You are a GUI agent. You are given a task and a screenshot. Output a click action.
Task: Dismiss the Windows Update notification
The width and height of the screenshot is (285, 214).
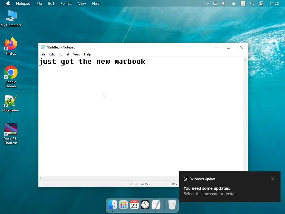[x=273, y=179]
